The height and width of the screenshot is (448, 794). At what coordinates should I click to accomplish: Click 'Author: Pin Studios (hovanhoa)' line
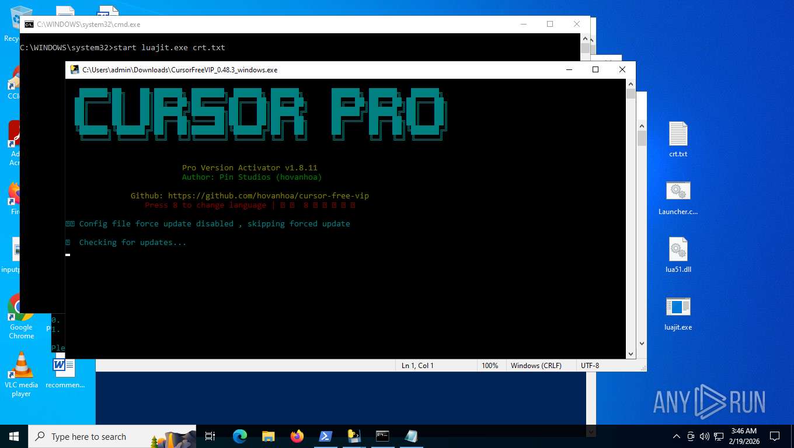(252, 177)
